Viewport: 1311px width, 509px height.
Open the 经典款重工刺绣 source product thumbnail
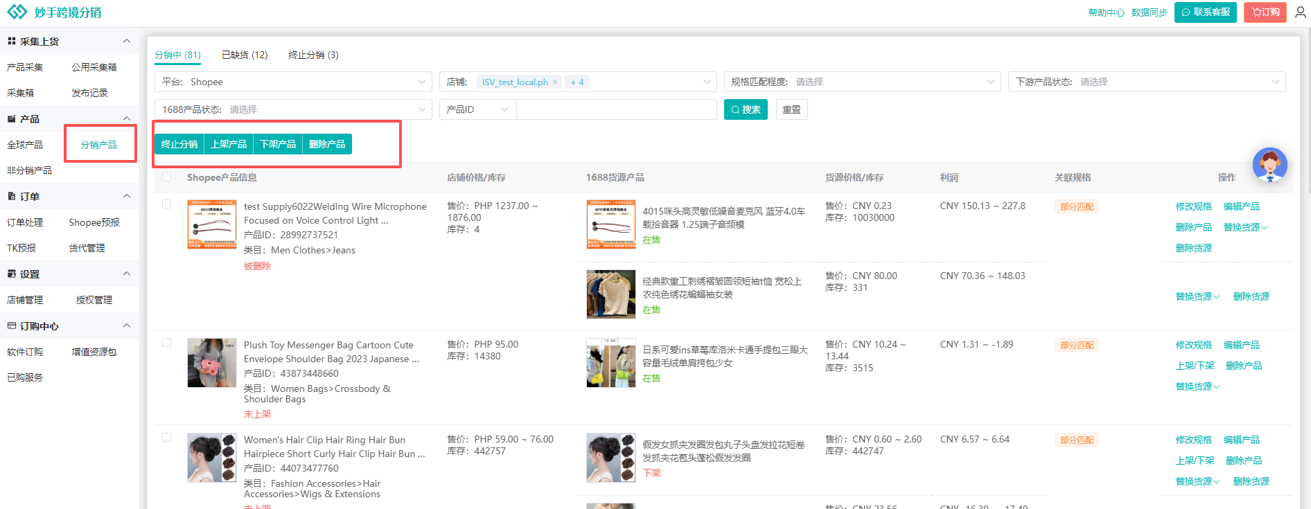click(611, 294)
